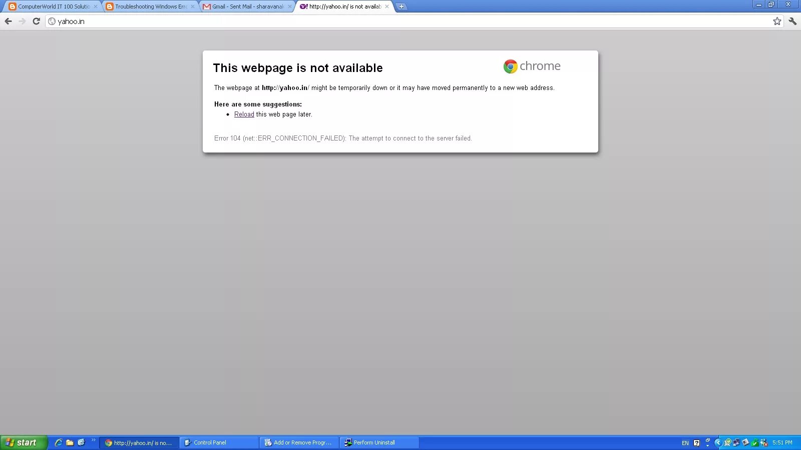Restore the language bar with its small icon
The width and height of the screenshot is (801, 450).
[x=708, y=440]
